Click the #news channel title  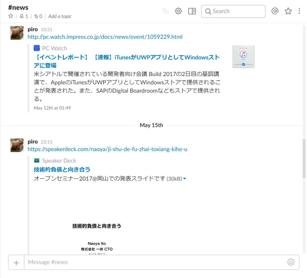click(18, 7)
